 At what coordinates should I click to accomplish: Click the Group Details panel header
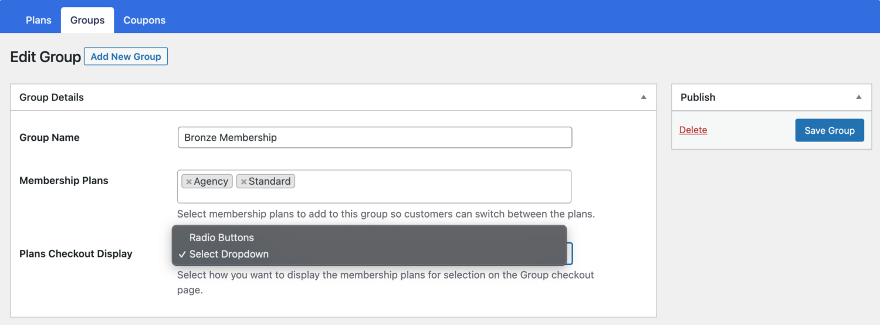tap(333, 97)
